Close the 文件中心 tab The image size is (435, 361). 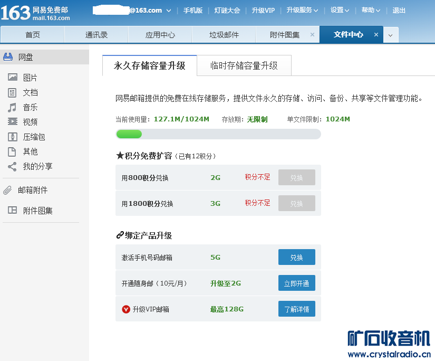[376, 35]
